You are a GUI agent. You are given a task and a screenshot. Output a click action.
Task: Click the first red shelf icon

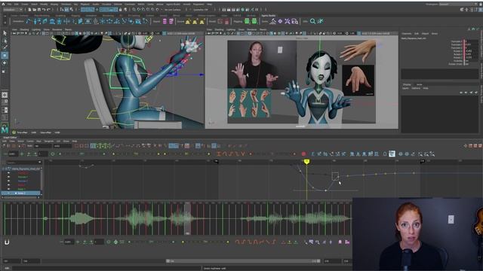coord(220,21)
